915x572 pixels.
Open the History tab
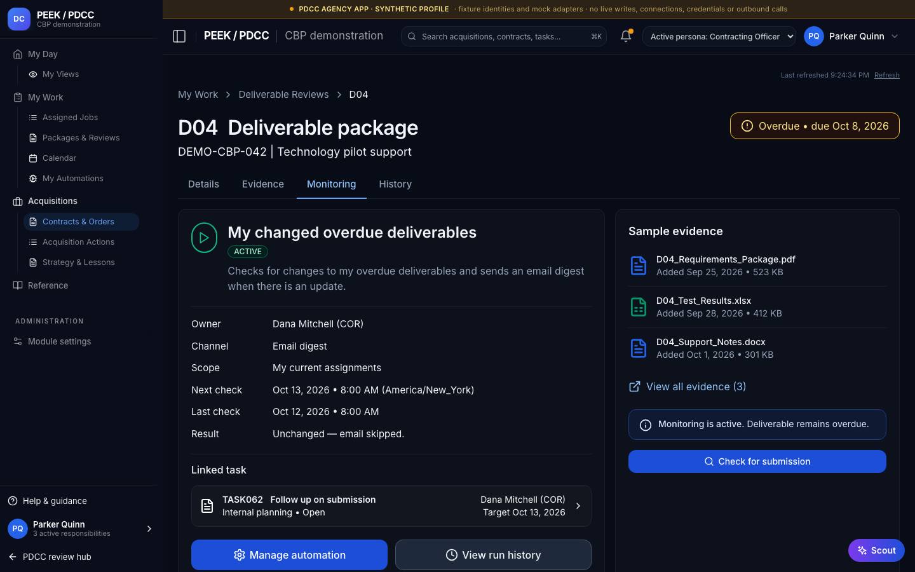395,184
